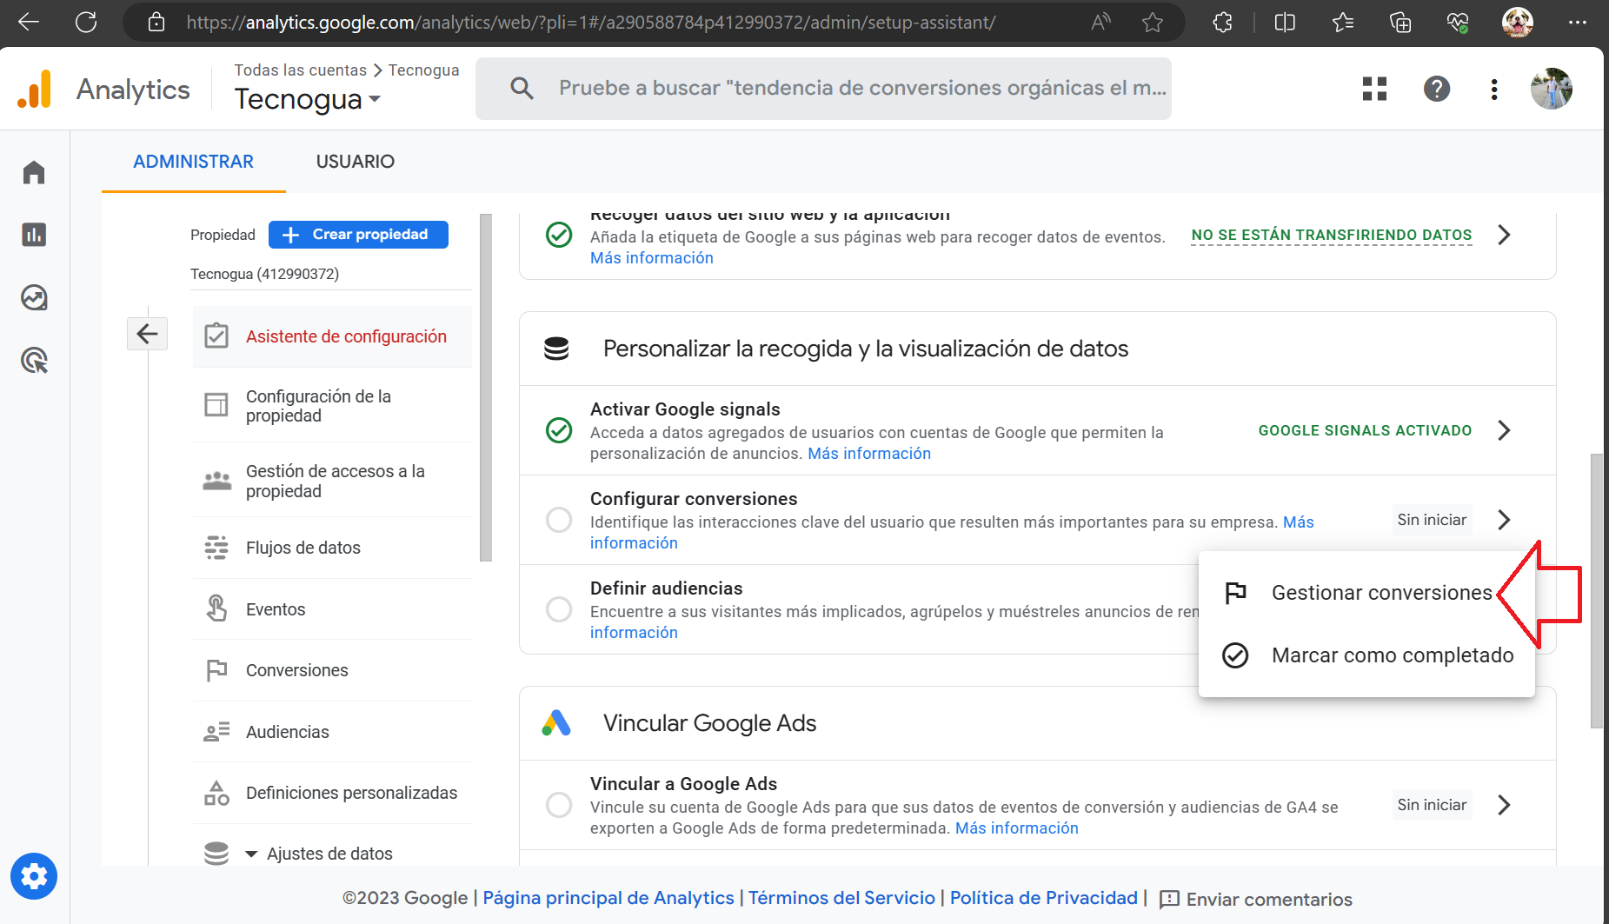The width and height of the screenshot is (1609, 924).
Task: Open Configuración de la propiedad
Action: (332, 406)
